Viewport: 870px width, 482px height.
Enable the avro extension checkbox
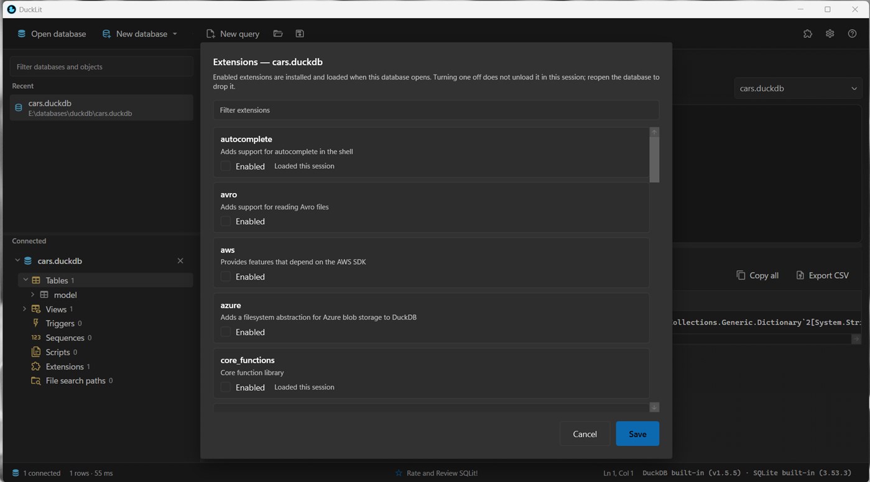(x=226, y=221)
